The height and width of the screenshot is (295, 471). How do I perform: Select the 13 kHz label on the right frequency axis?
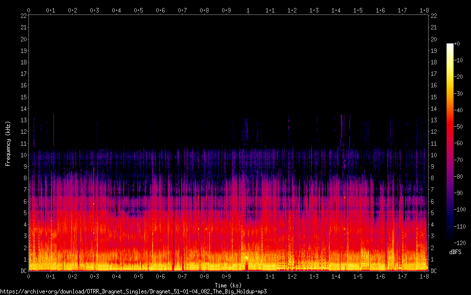click(434, 120)
